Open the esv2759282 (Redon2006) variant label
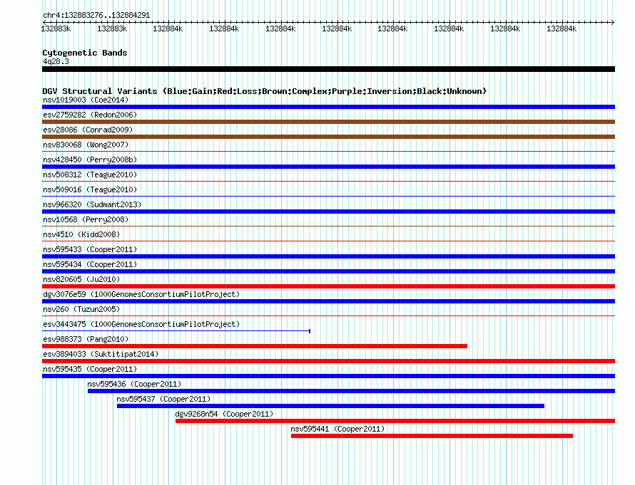This screenshot has height=485, width=635. (90, 115)
